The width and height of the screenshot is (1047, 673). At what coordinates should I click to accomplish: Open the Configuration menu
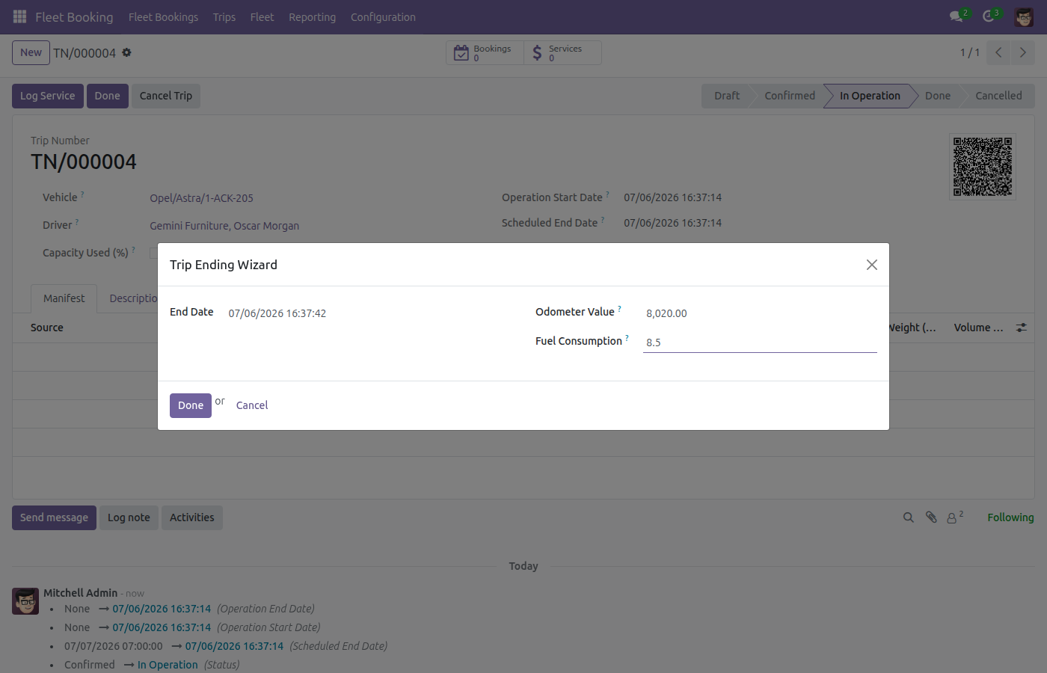[x=383, y=16]
